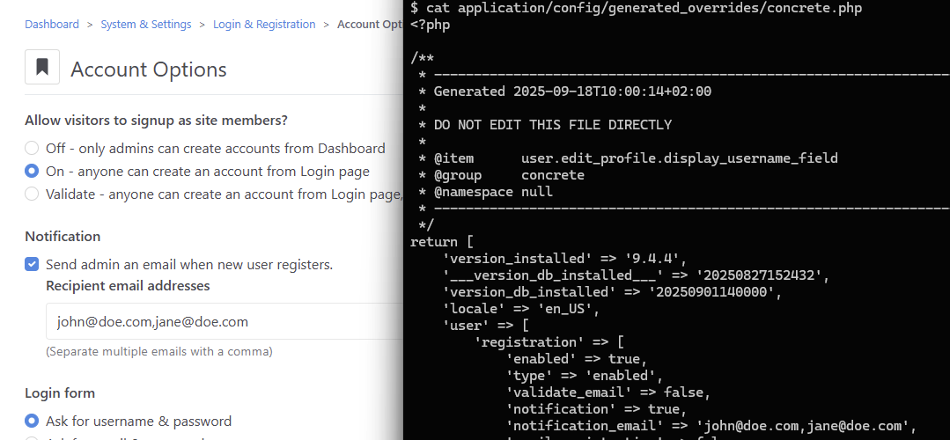
Task: Click the 'locale' => 'en_US' line
Action: 522,309
